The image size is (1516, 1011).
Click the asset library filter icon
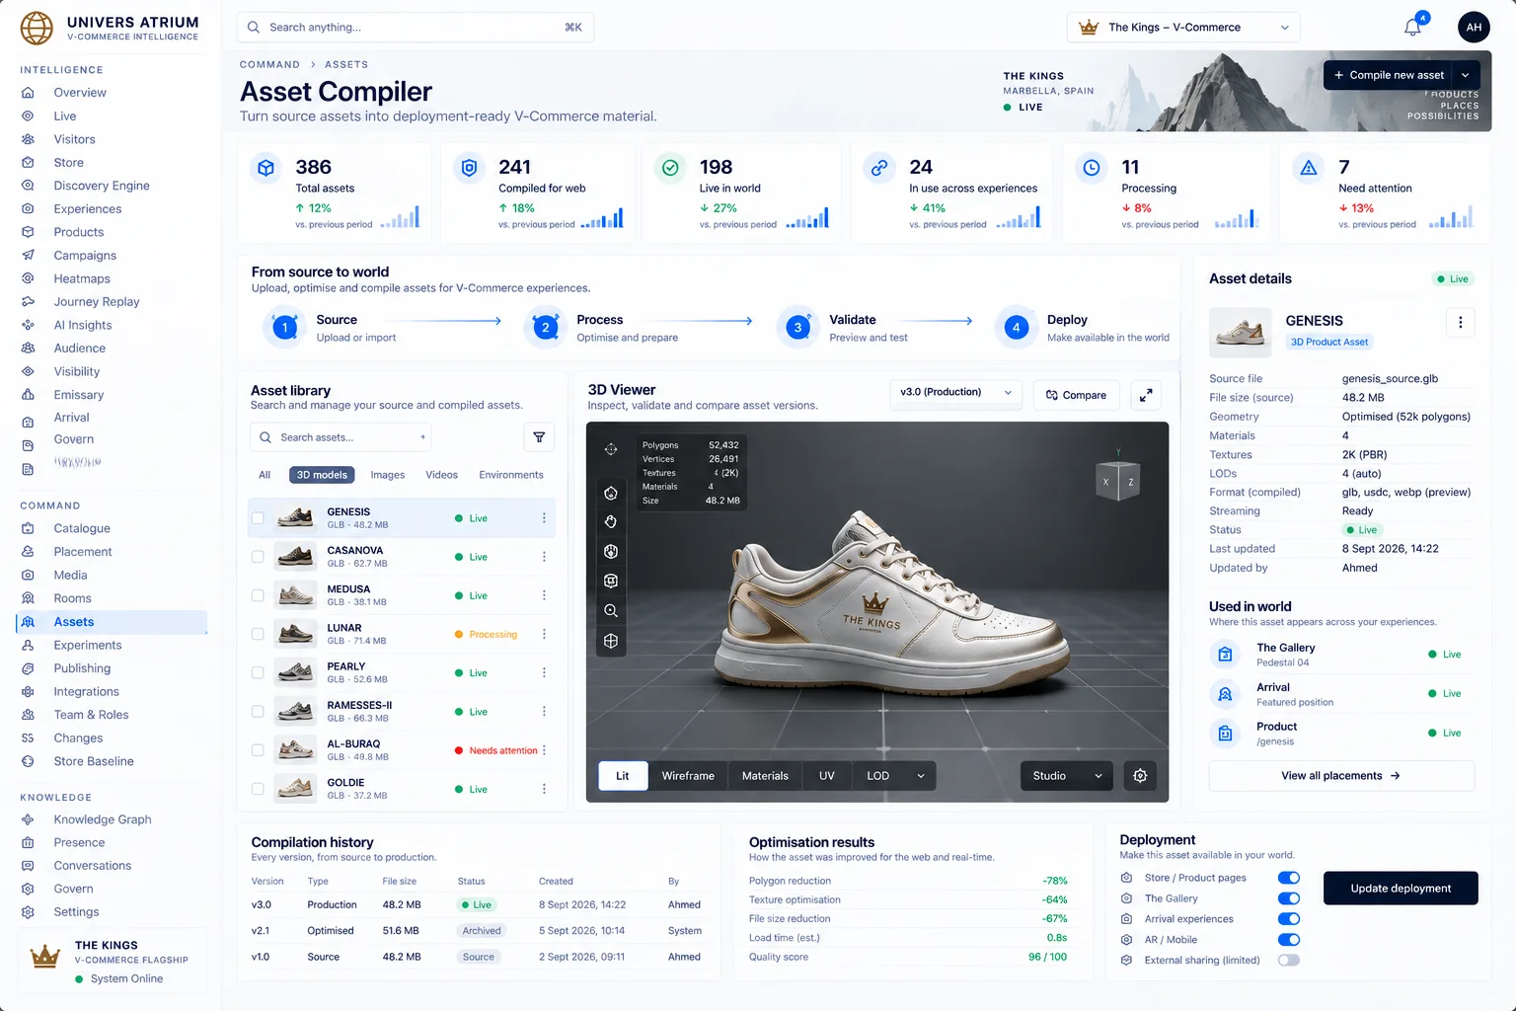539,437
